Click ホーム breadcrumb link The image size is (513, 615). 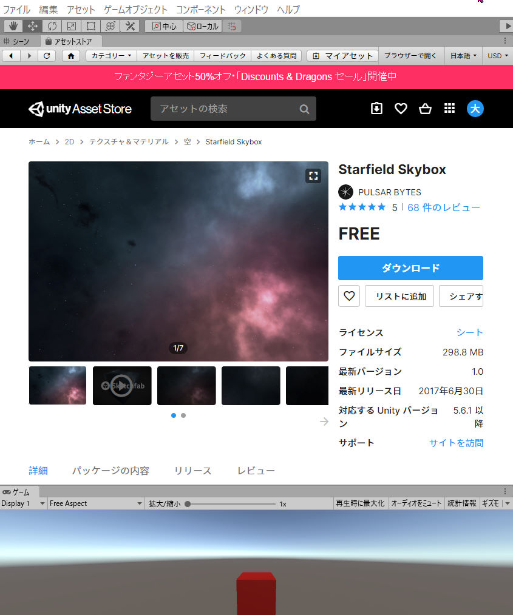click(x=39, y=141)
